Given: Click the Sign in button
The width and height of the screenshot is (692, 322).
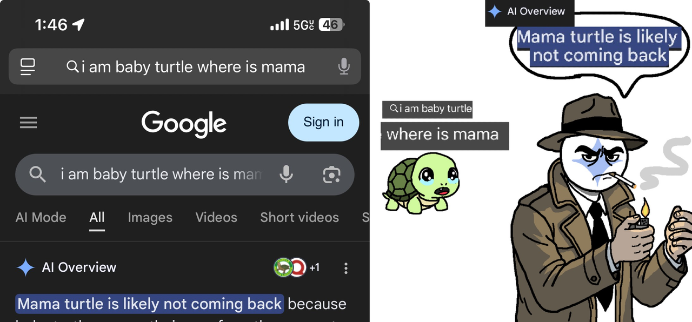Looking at the screenshot, I should point(323,122).
